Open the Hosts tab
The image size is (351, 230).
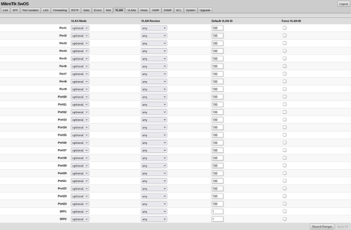[x=144, y=10]
